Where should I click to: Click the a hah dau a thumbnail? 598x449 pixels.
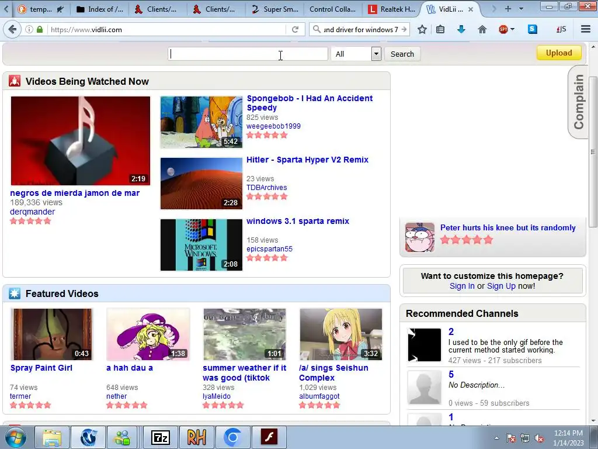point(148,334)
